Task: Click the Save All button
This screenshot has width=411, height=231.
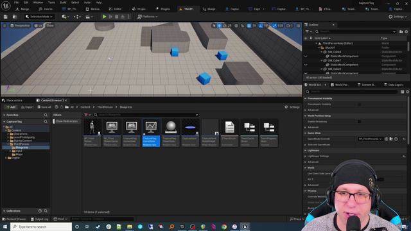Action: (44, 107)
